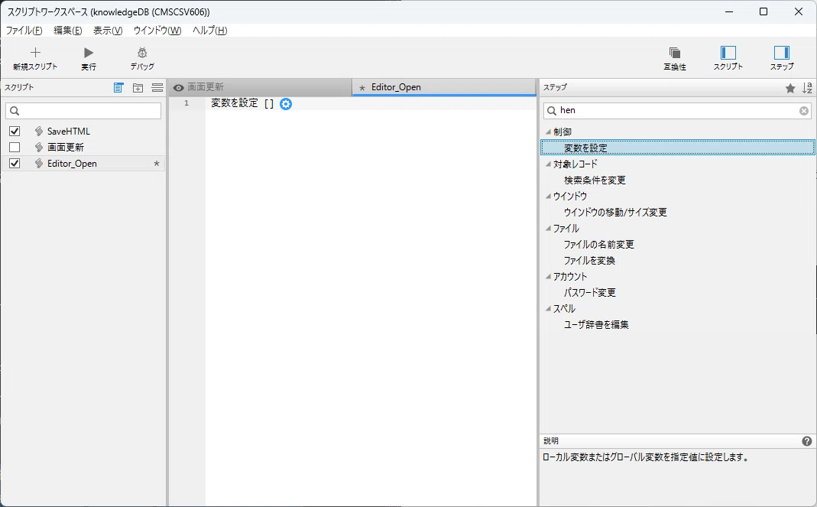Select the ファイルを変換 step
Screen dimensions: 817x507
pyautogui.click(x=589, y=261)
